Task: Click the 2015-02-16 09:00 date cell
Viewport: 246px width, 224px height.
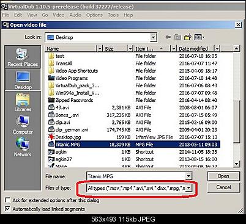Action: (198, 122)
